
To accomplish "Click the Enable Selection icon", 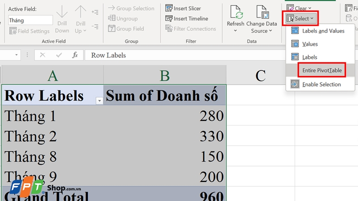I will (295, 84).
